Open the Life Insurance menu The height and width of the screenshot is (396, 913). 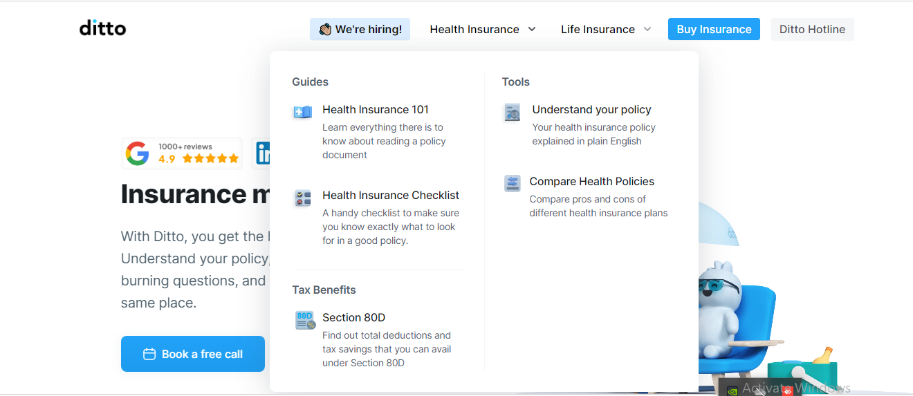point(606,29)
